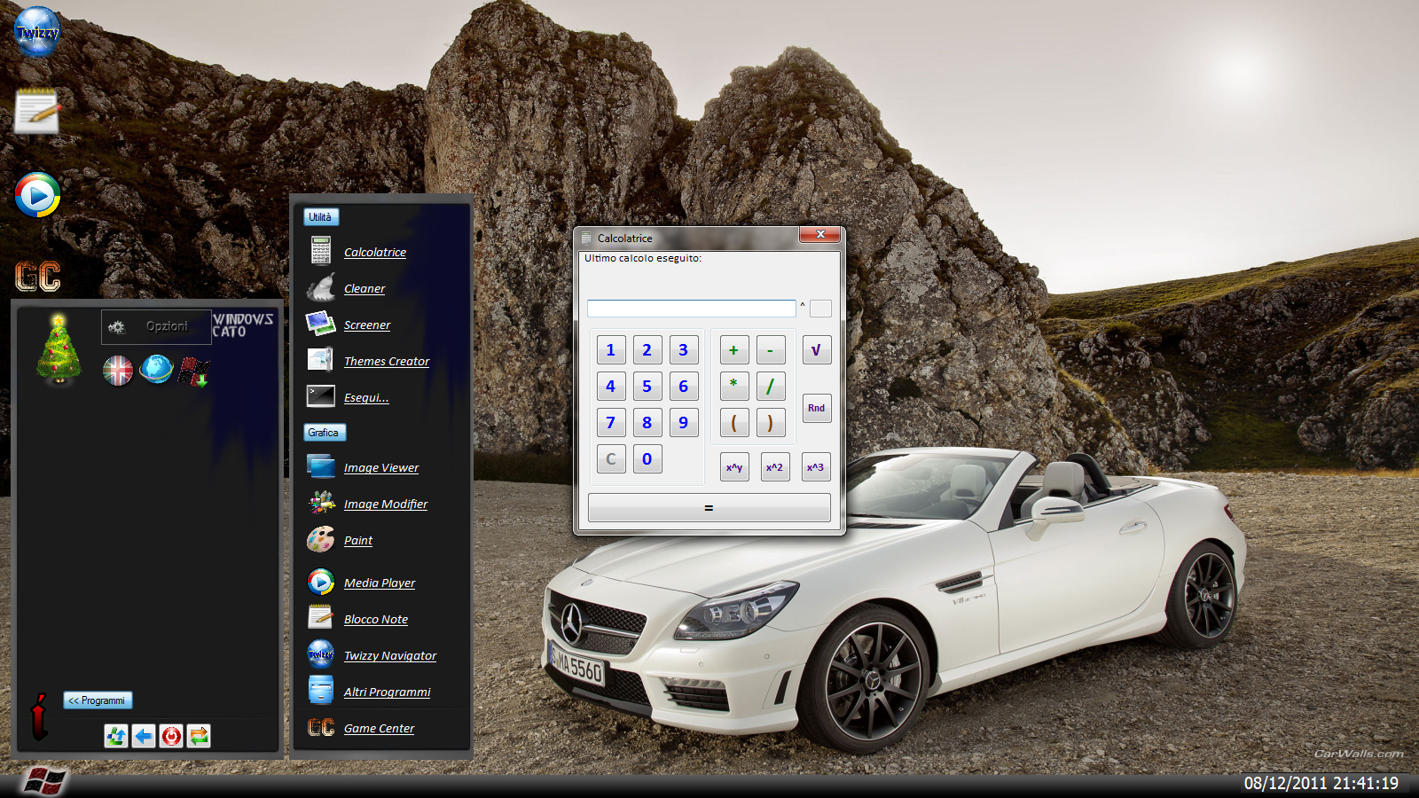The image size is (1419, 798).
Task: Collapse the Programmi panel
Action: [98, 700]
